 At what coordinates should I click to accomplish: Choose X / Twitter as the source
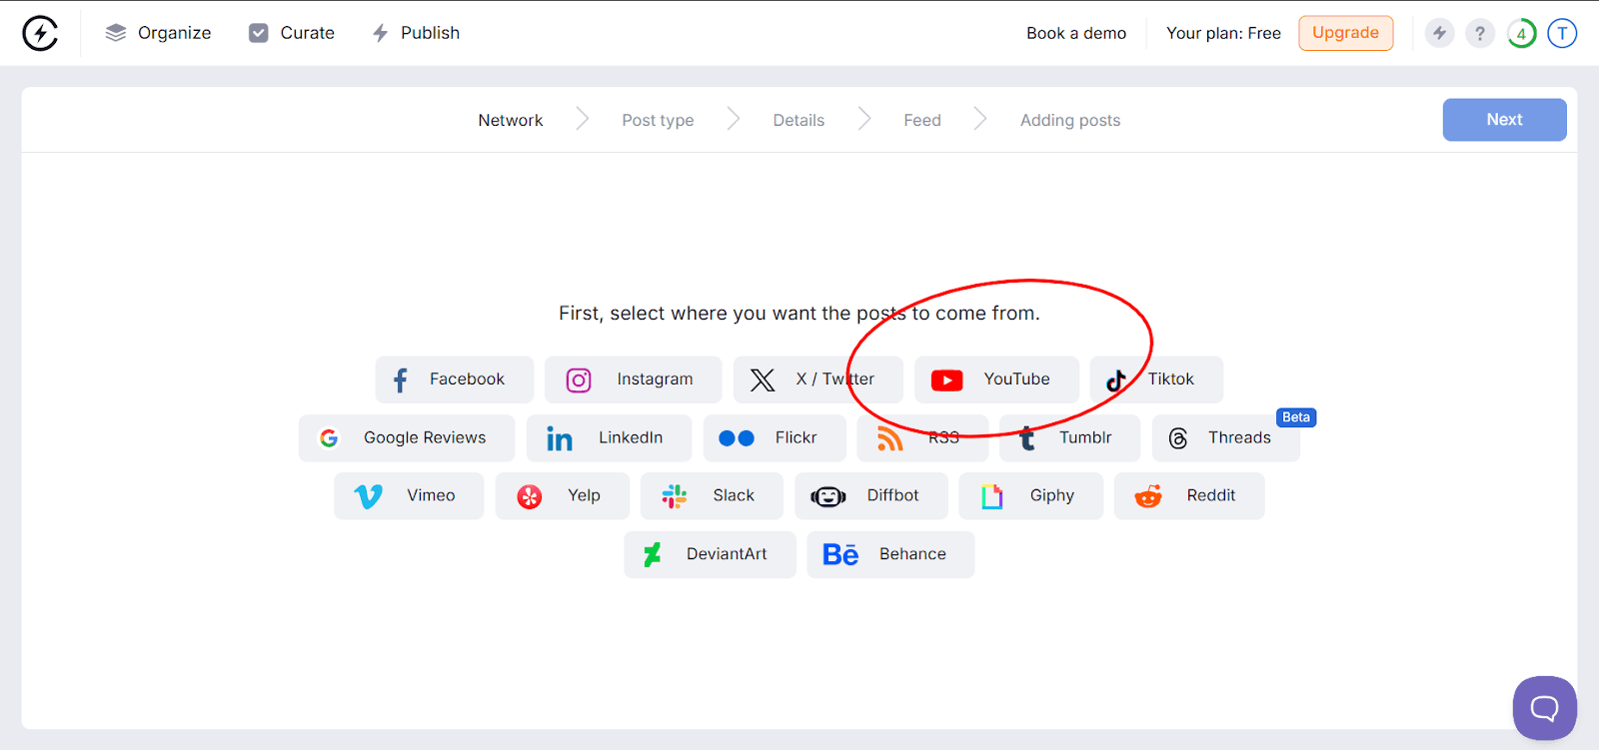[817, 379]
